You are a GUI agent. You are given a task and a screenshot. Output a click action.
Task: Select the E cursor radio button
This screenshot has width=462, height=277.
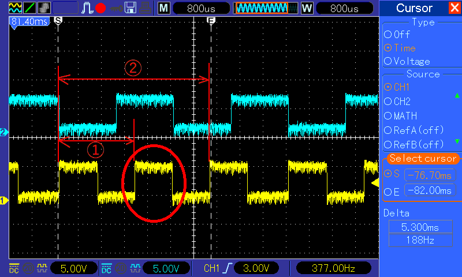[x=388, y=192]
